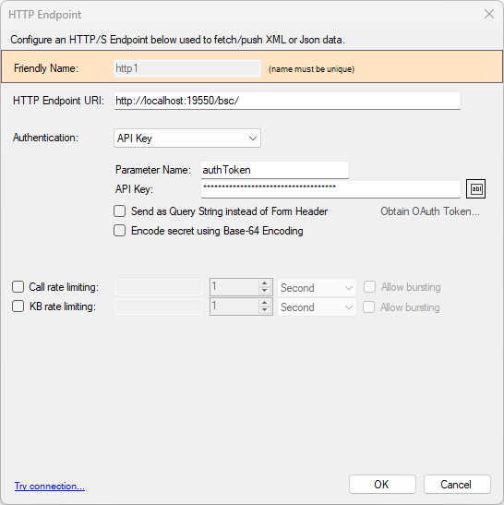The image size is (504, 505).
Task: Expand call rate Second unit dropdown
Action: [x=317, y=288]
